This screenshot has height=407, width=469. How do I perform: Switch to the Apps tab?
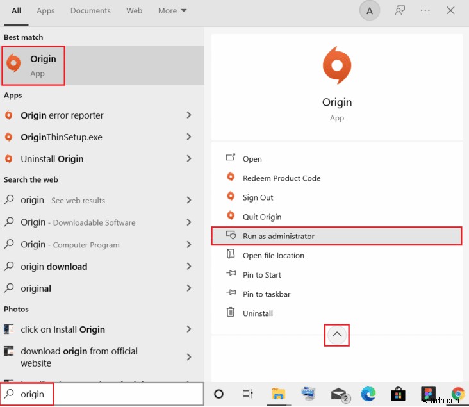click(45, 11)
